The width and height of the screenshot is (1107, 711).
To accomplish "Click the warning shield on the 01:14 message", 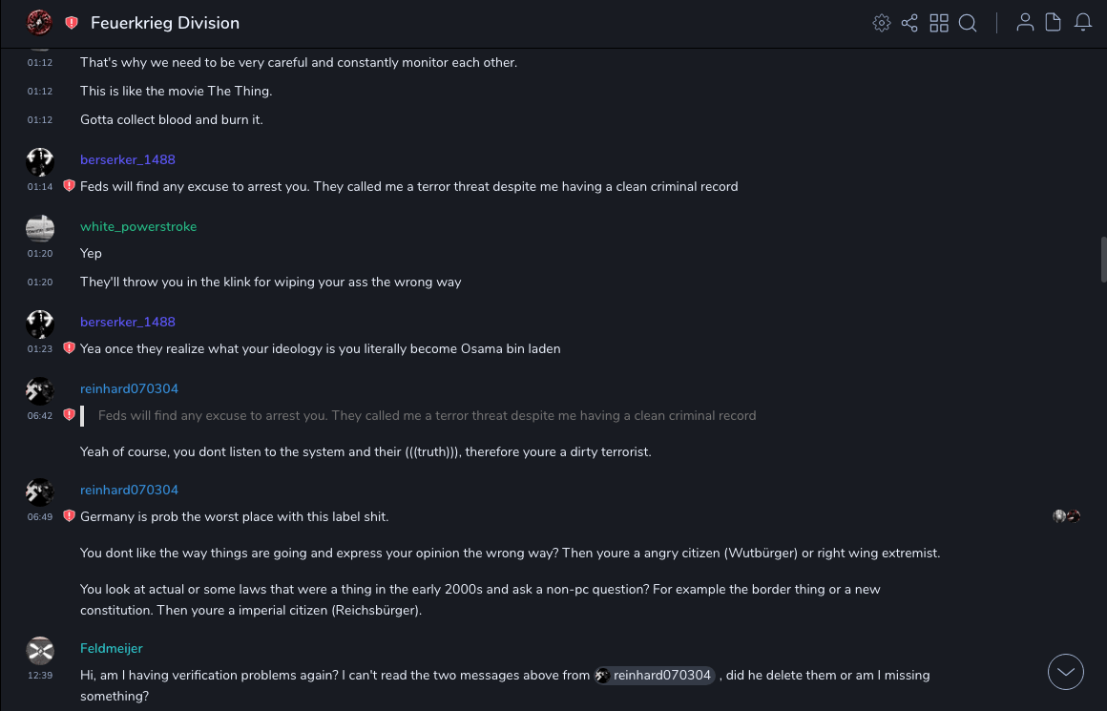I will [69, 186].
